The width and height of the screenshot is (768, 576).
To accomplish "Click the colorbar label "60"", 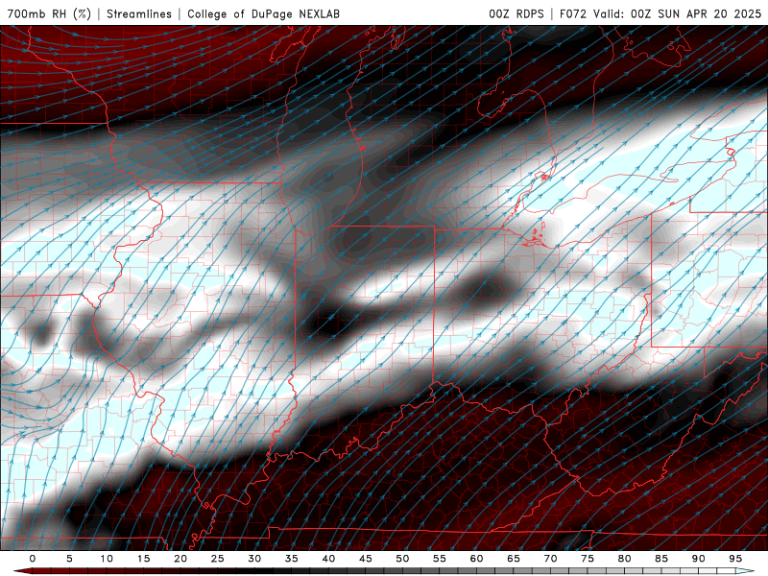I will pyautogui.click(x=476, y=559).
